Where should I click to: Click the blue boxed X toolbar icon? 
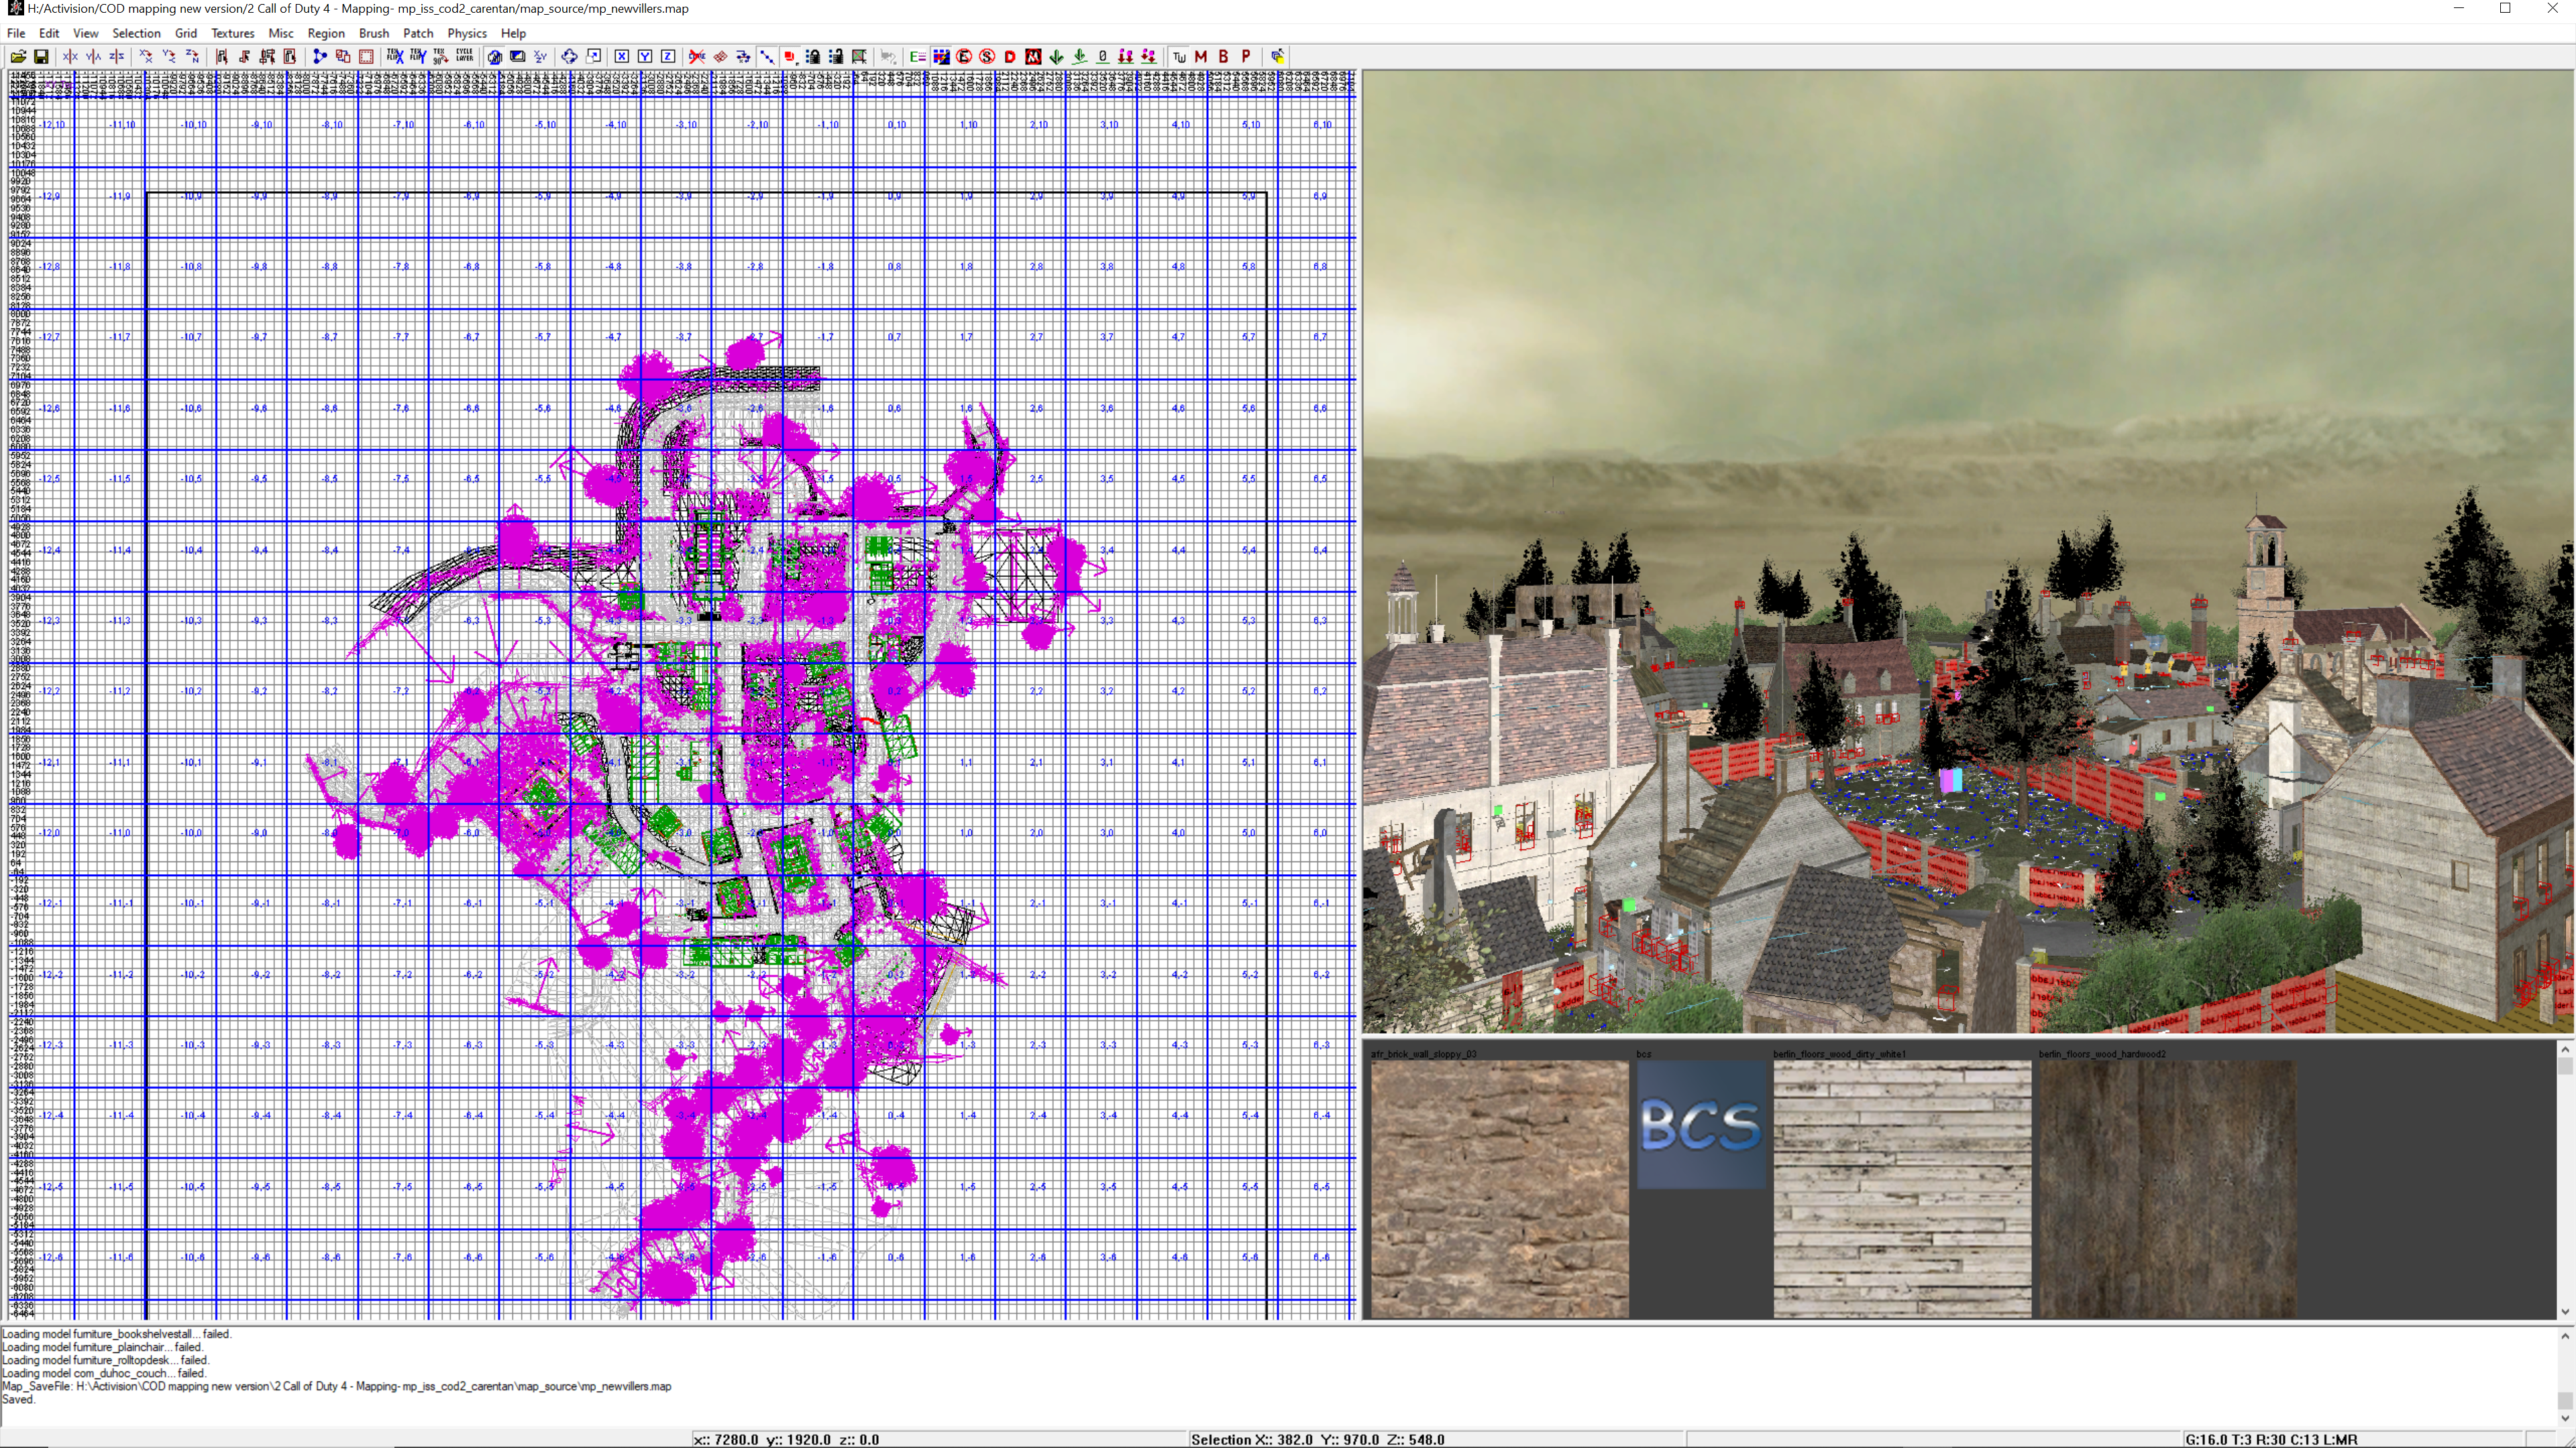(622, 56)
